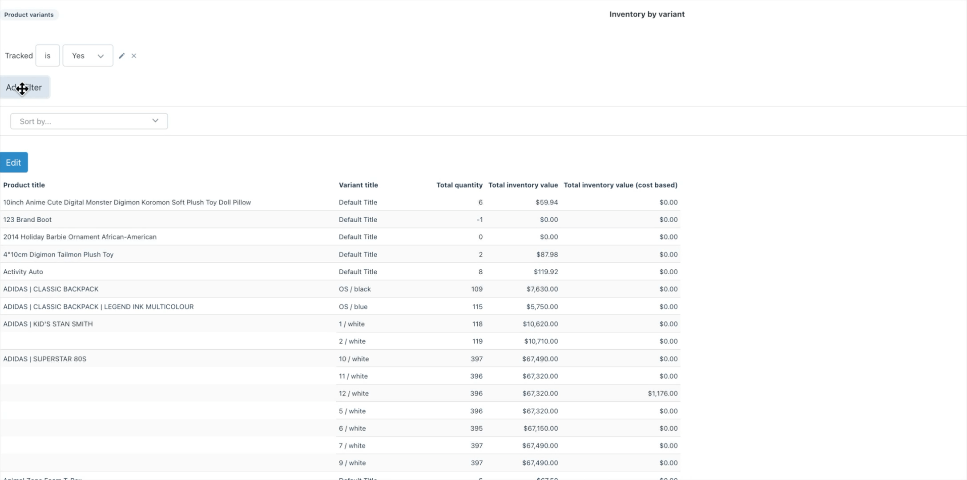Click the pencil edit filter icon
967x480 pixels.
(121, 56)
